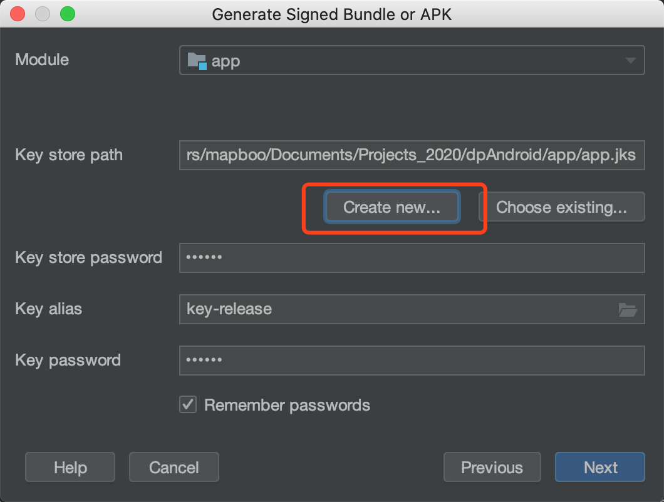Viewport: 664px width, 502px height.
Task: Open Help for this dialog
Action: [70, 468]
